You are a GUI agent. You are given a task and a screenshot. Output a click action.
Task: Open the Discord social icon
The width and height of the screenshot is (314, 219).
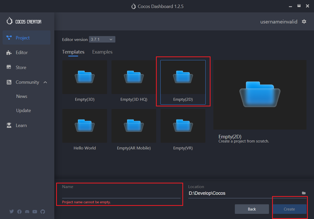27,212
